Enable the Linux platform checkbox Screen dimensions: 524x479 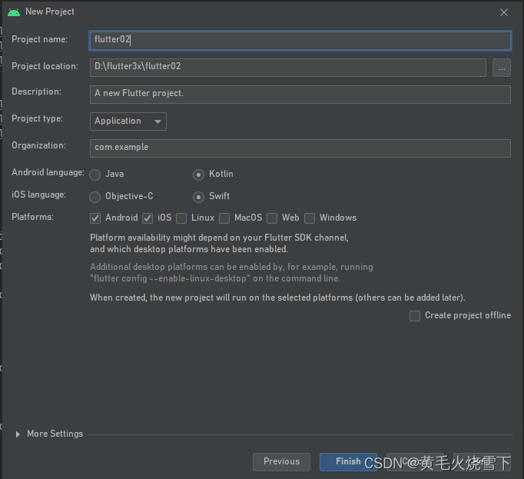pyautogui.click(x=181, y=218)
